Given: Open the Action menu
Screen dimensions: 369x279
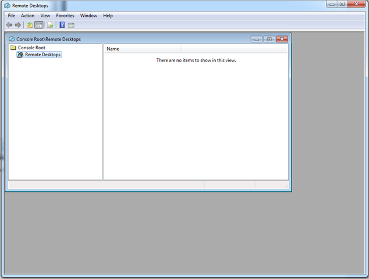Looking at the screenshot, I should coord(28,16).
